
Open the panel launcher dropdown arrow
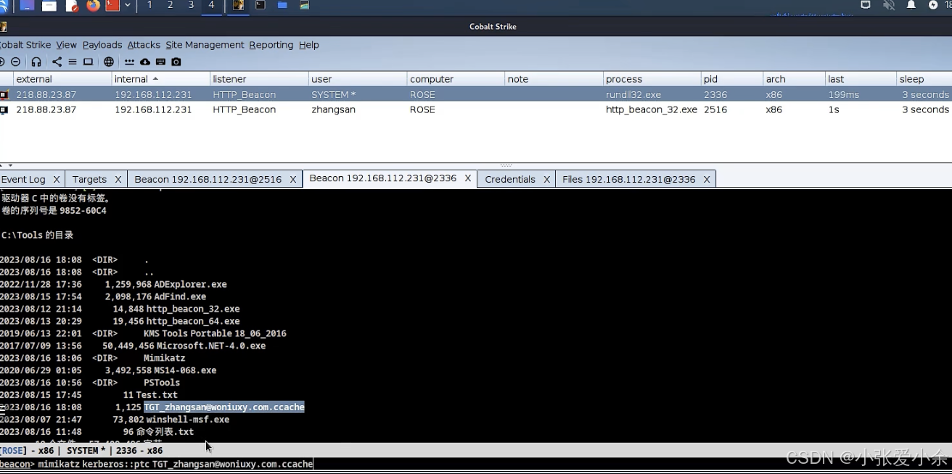tap(128, 6)
